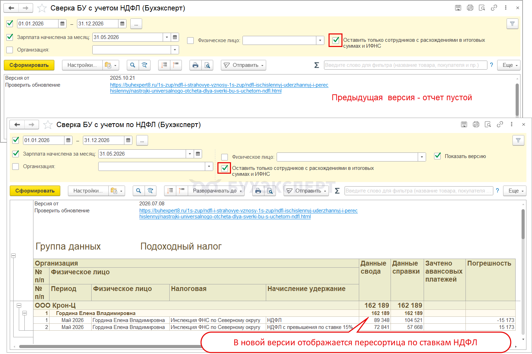This screenshot has height=354, width=532.
Task: Open buhexpert8.ru update link in lower window
Action: click(248, 213)
